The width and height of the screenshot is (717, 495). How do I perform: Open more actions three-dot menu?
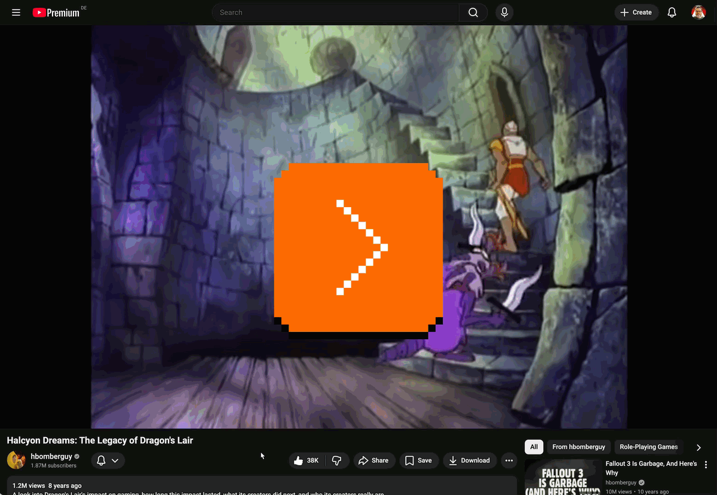pyautogui.click(x=509, y=460)
